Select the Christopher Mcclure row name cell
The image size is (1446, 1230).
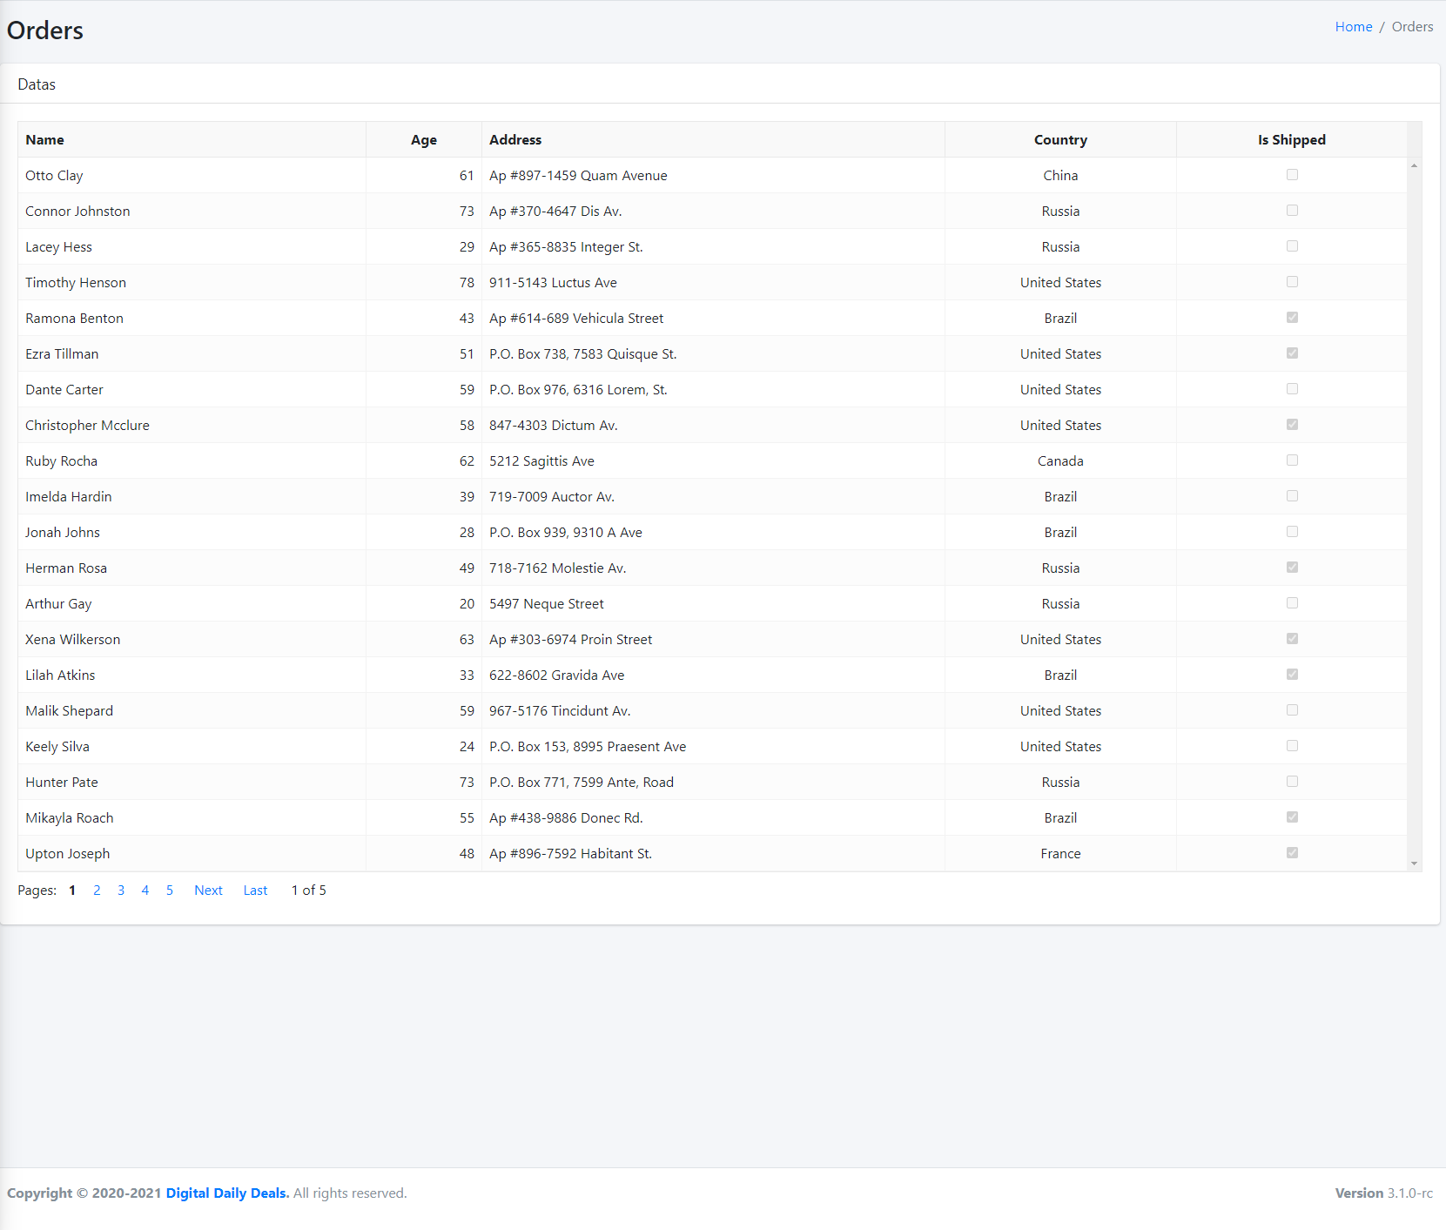pos(87,425)
